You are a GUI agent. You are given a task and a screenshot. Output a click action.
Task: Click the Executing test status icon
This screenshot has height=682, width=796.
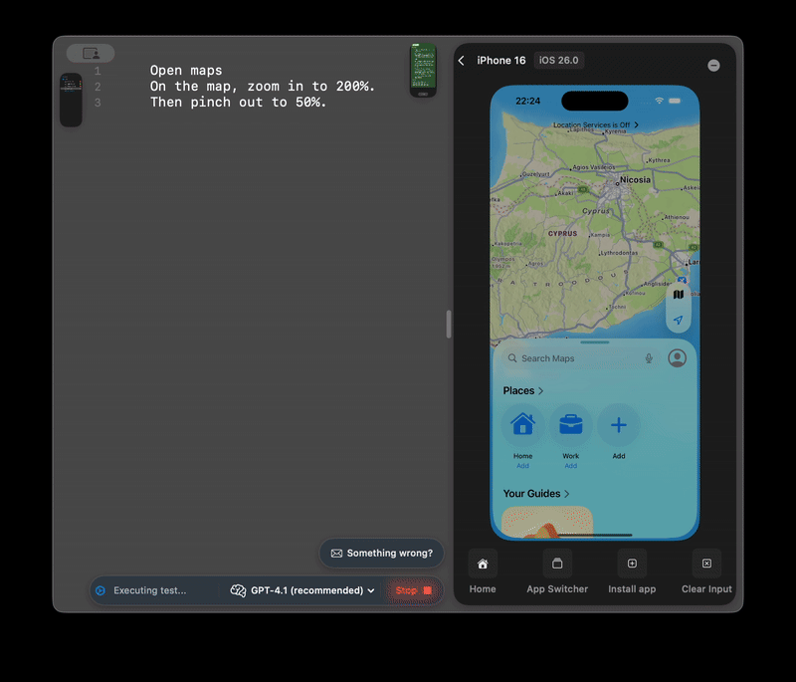tap(100, 590)
